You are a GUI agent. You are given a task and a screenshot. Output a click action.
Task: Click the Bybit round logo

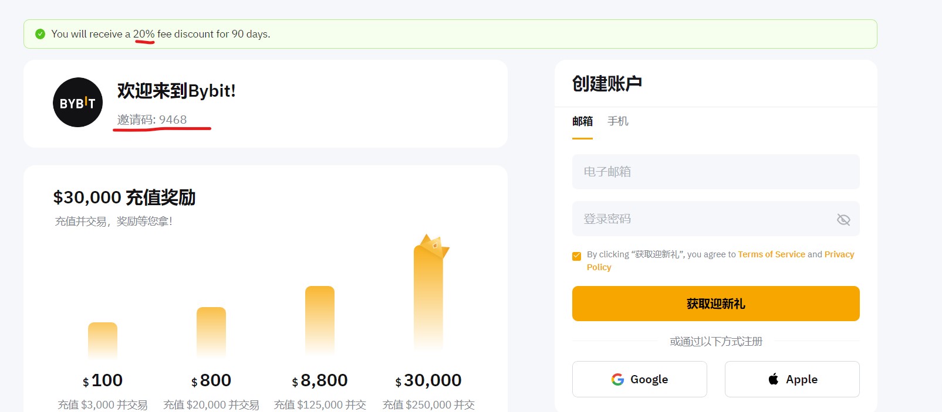pos(77,103)
